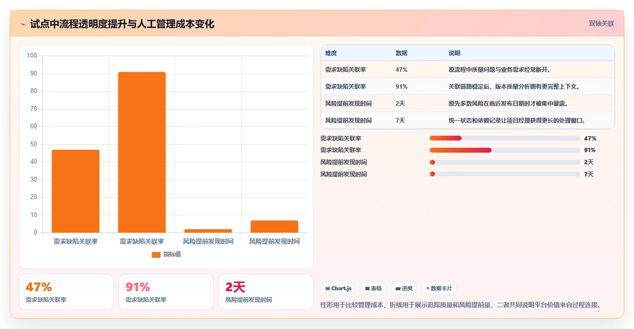Click the short chart bar with value 2
634x329 pixels.
[208, 231]
